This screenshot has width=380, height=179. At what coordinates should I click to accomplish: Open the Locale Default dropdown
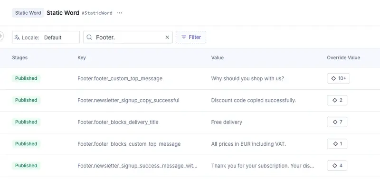pyautogui.click(x=46, y=38)
